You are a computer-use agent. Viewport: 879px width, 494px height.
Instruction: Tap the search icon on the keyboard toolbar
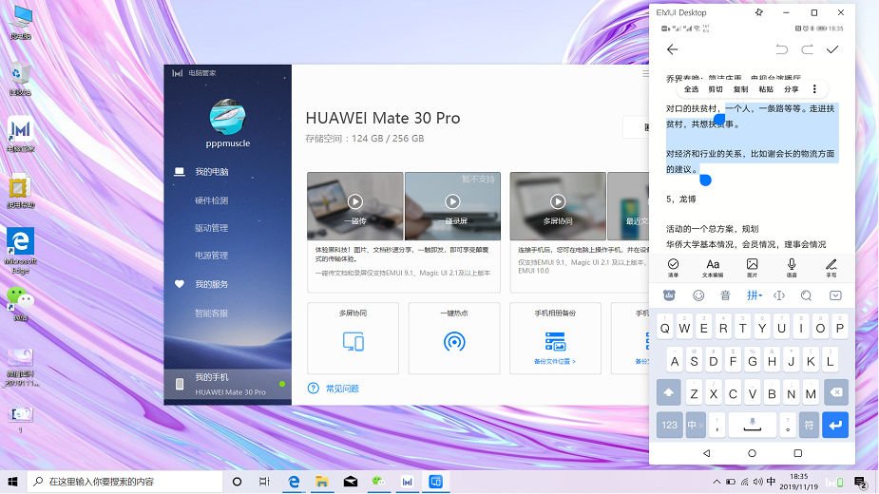(x=806, y=295)
